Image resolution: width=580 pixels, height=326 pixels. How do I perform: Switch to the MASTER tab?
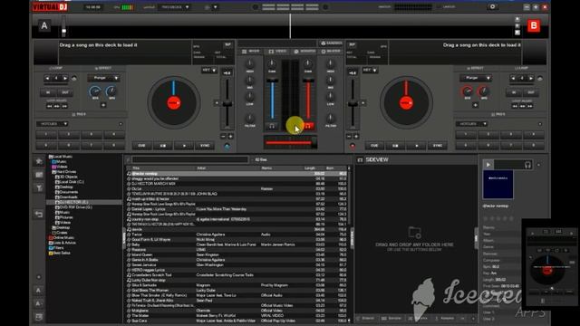click(331, 52)
